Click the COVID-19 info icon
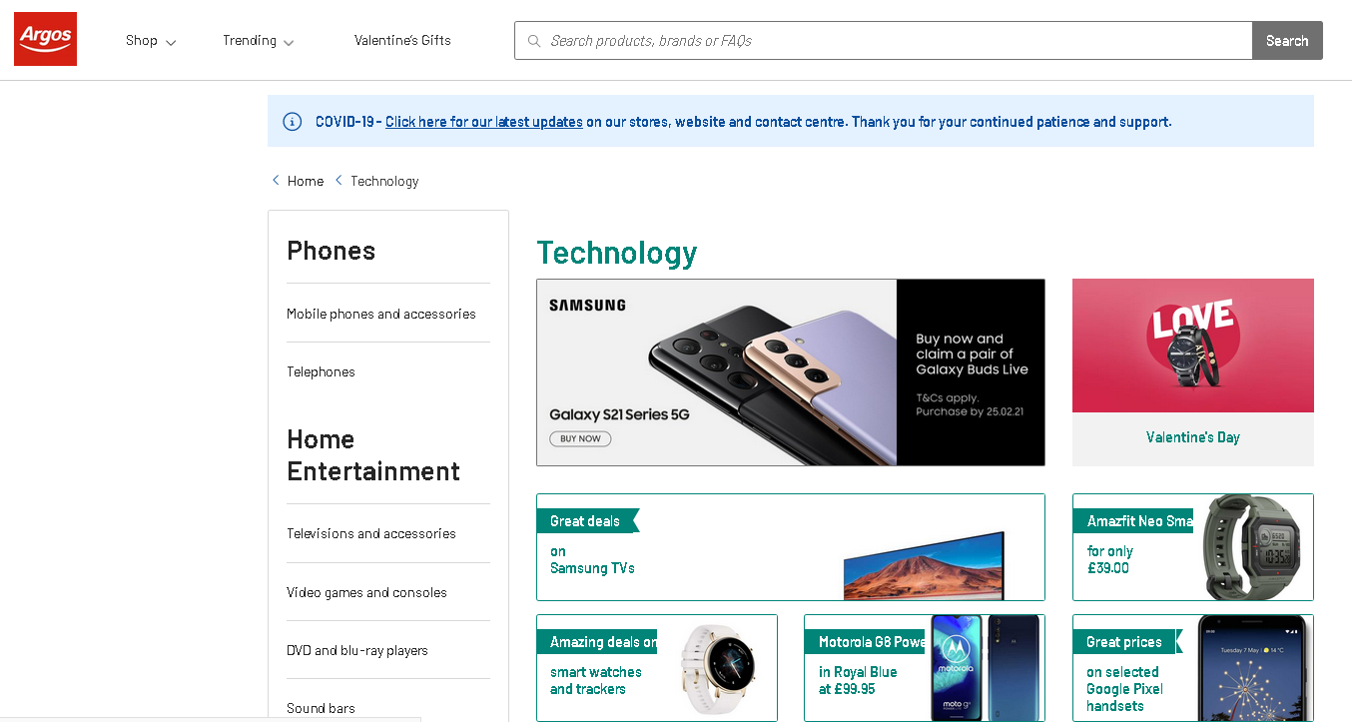This screenshot has height=722, width=1352. point(293,122)
